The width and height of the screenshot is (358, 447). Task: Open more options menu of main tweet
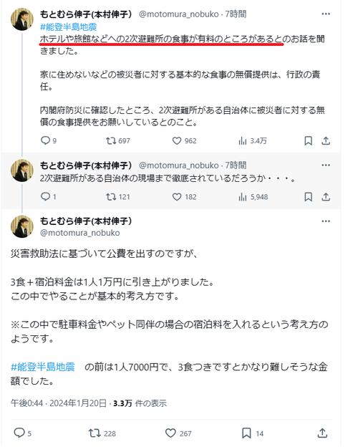(x=326, y=221)
